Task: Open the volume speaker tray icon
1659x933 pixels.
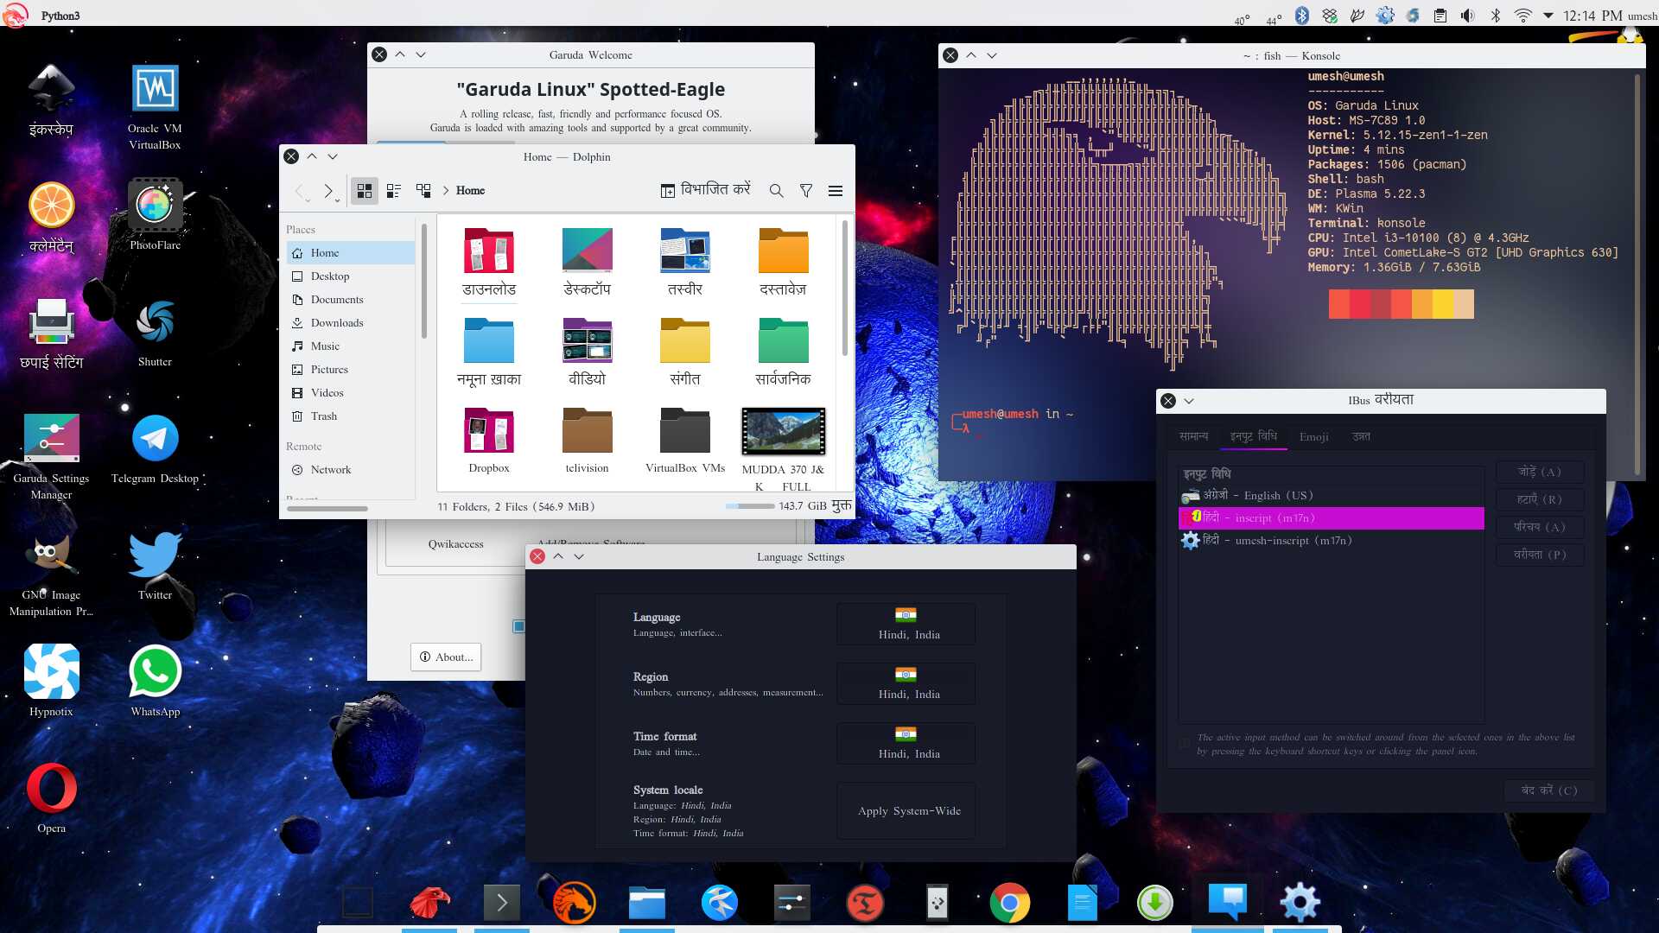Action: coord(1467,16)
